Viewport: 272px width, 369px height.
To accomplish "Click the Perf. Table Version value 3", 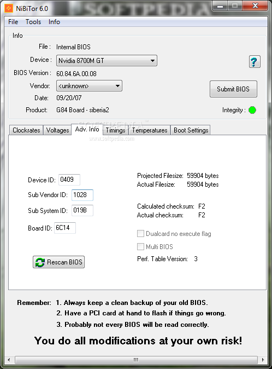I will coord(196,259).
